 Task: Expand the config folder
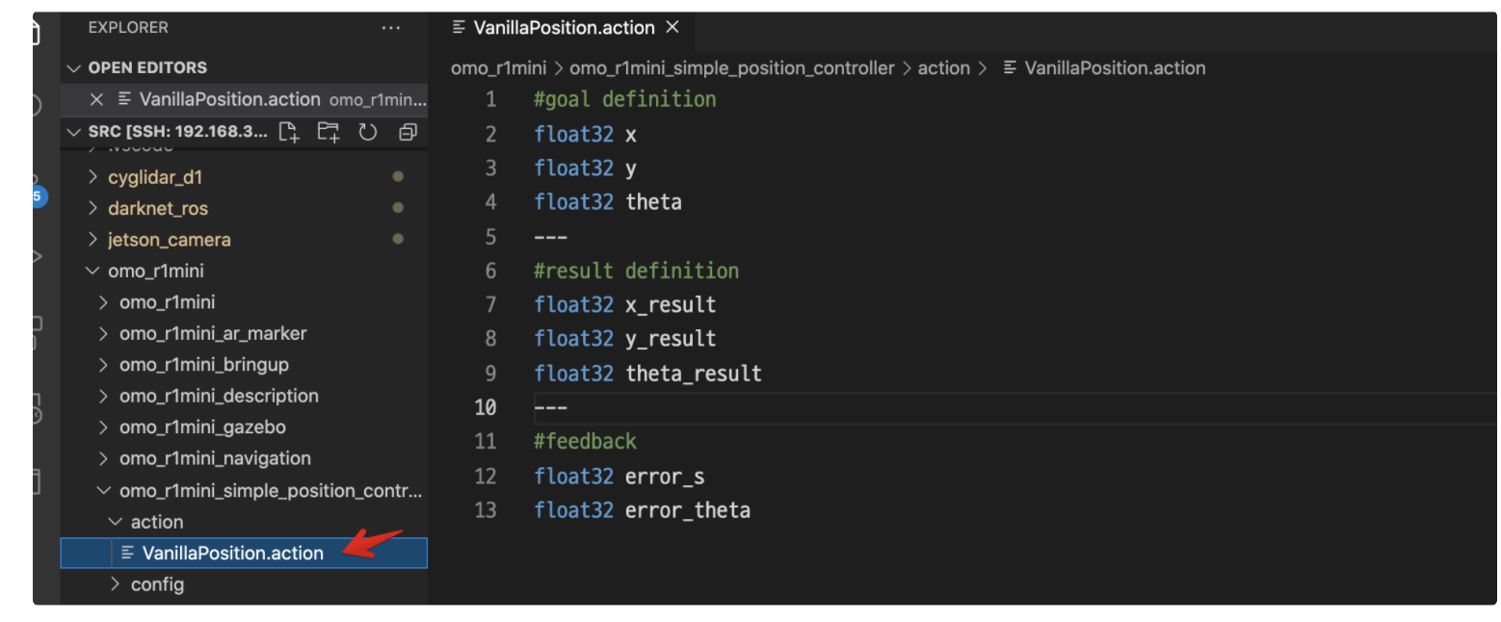[156, 584]
